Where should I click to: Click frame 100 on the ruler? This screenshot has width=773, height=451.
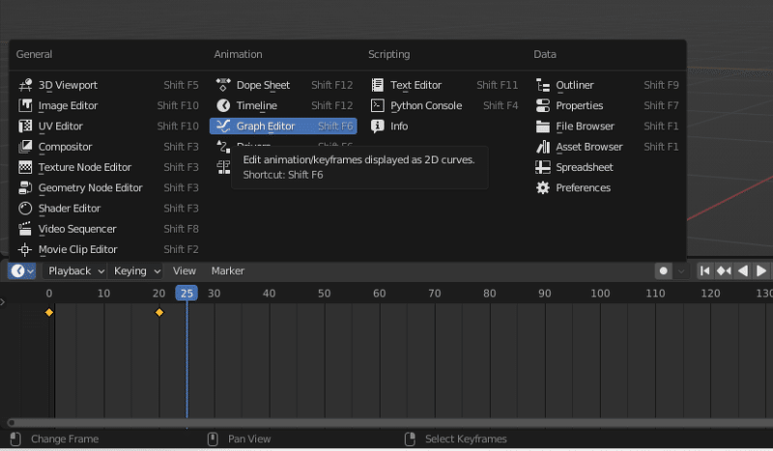600,294
